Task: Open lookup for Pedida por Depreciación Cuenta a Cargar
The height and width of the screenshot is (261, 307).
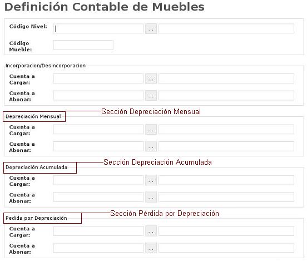Action: [151, 231]
